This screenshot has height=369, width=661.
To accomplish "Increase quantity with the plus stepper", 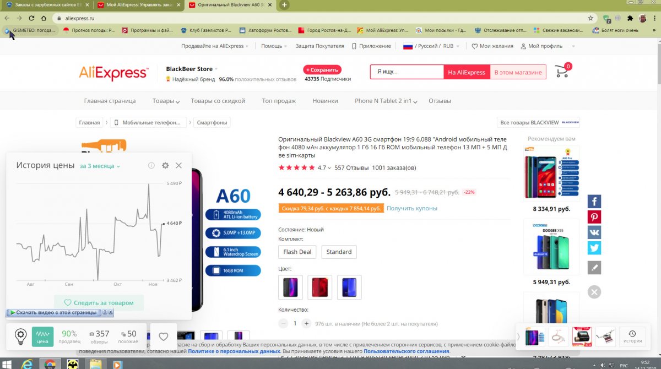I will tap(307, 324).
